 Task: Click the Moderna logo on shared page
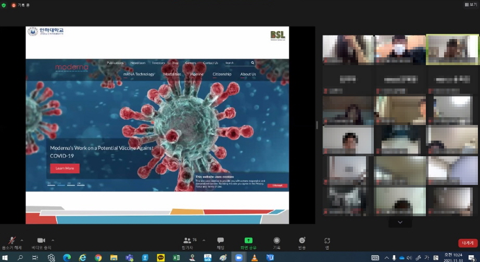(72, 67)
